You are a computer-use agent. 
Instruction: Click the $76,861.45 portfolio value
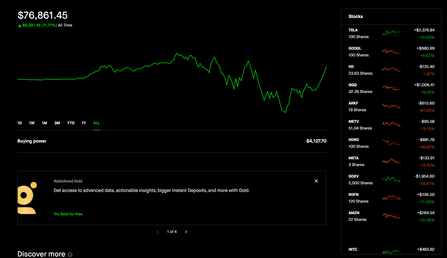tap(43, 15)
